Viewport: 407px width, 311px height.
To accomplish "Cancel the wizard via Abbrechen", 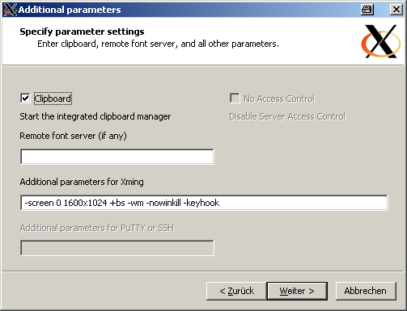I will pos(366,291).
